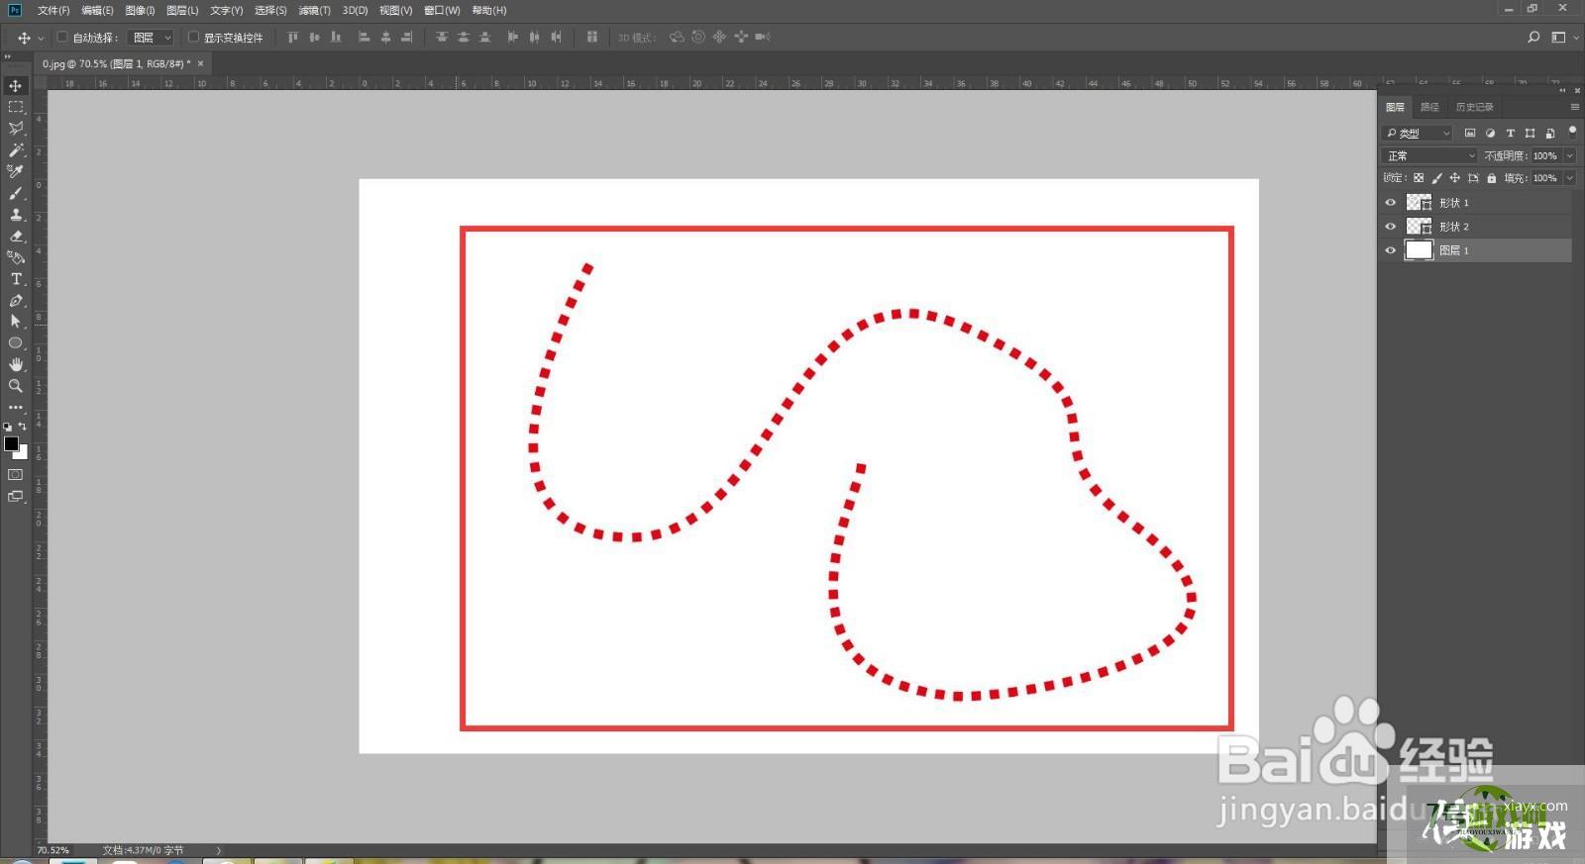1585x864 pixels.
Task: Change screen mode from toolbox
Action: (x=16, y=497)
